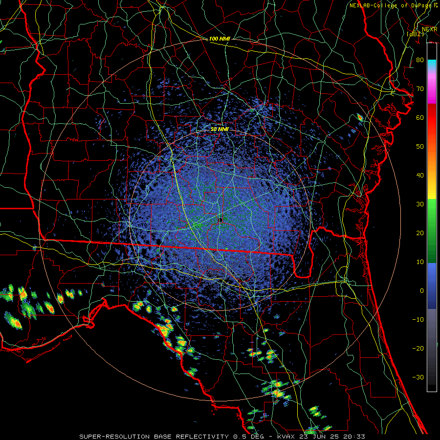Viewport: 440px width, 440px height.
Task: Click the 70 value on the dBZ scale
Action: (x=420, y=89)
